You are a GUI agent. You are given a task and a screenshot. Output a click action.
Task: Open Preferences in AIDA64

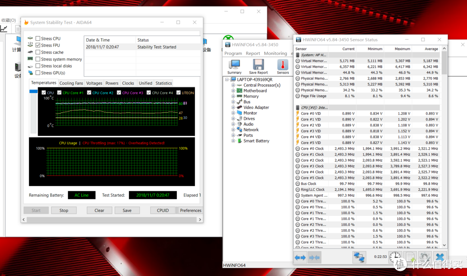click(191, 210)
